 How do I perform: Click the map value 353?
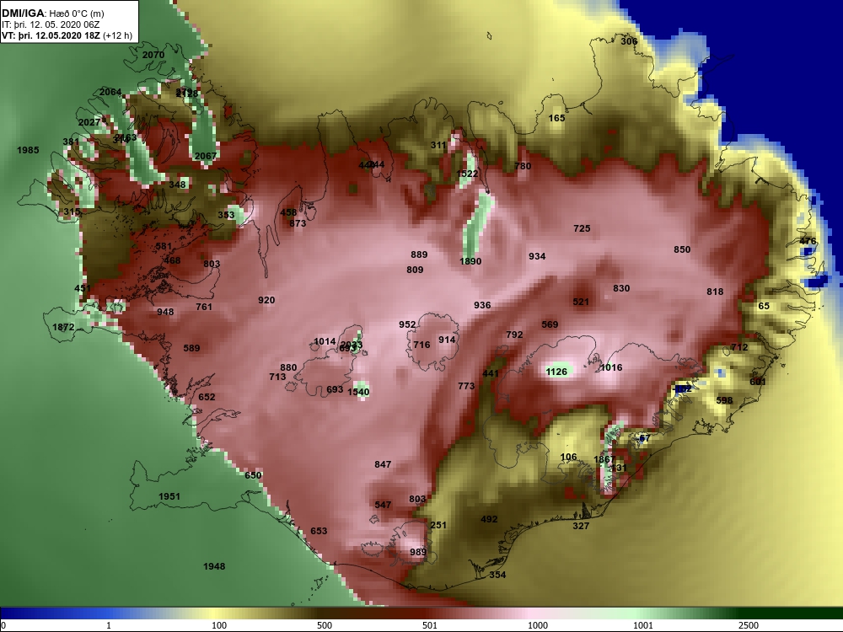coord(226,215)
